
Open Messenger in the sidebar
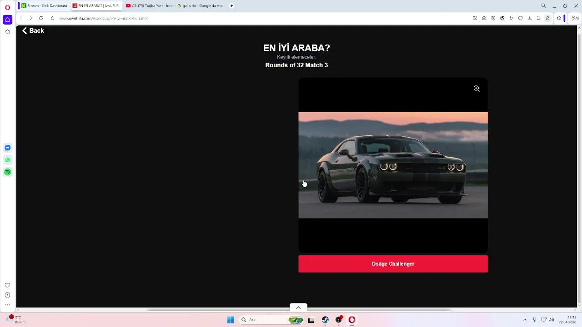7,148
